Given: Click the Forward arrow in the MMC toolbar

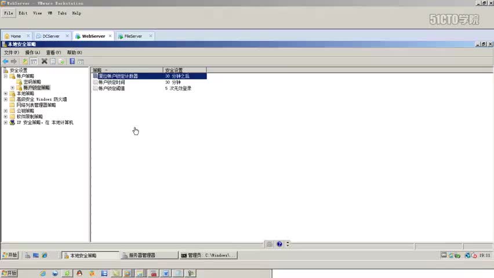Looking at the screenshot, I should coord(13,61).
